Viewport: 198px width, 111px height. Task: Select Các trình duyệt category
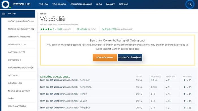point(16,52)
